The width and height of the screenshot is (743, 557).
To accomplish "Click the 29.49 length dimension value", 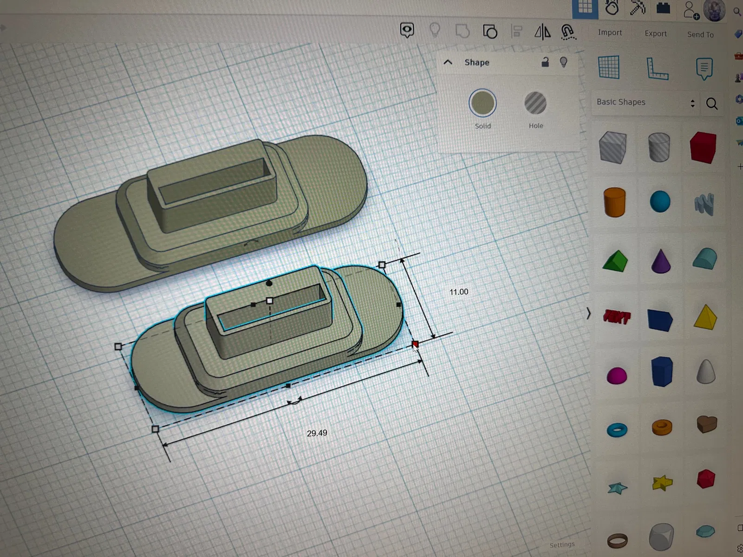I will [317, 433].
